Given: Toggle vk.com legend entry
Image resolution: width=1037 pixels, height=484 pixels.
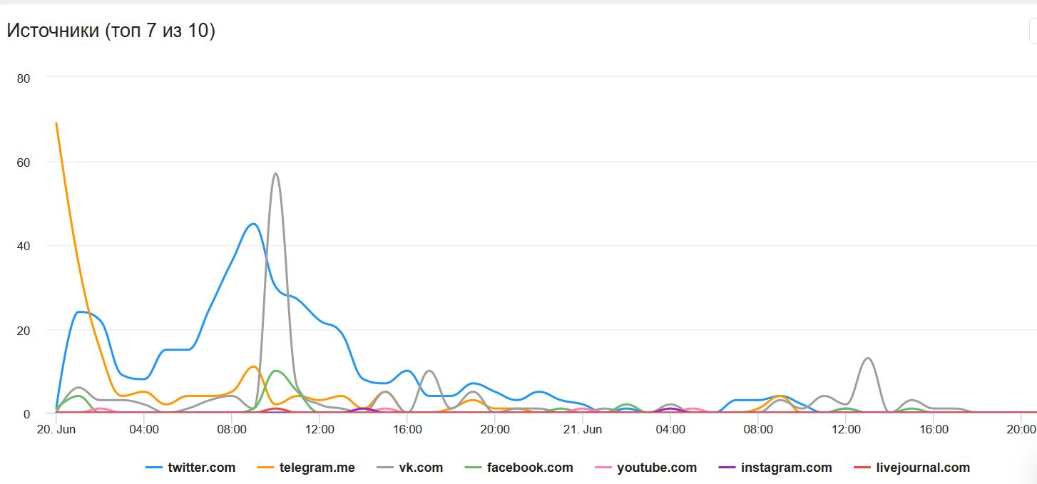Looking at the screenshot, I should coord(421,468).
